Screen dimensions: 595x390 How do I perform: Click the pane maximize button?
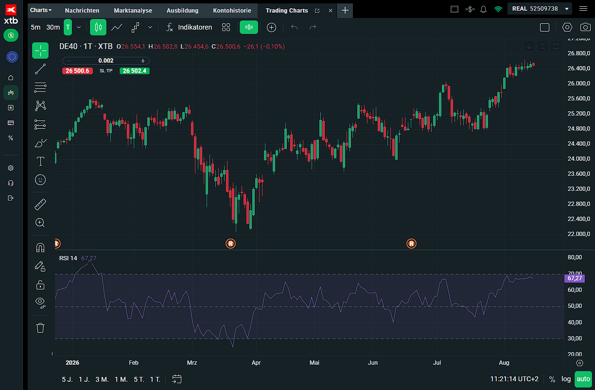point(557,46)
